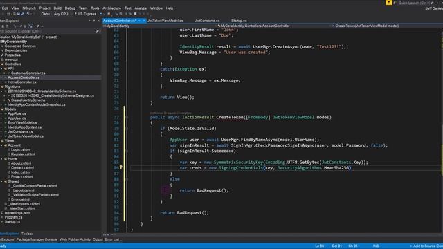Switch to the Toolbox panel tab
This screenshot has height=249, width=443.
27,234
